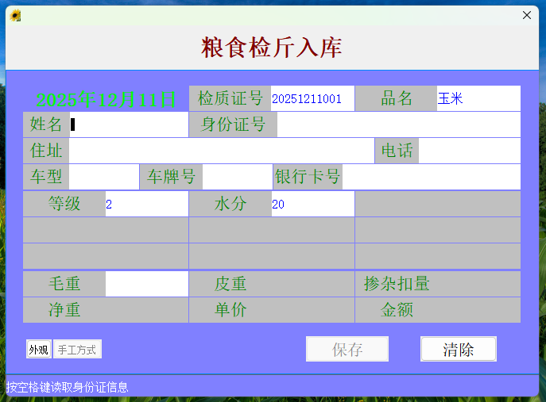Click the 姓名 label
Image resolution: width=546 pixels, height=402 pixels.
tap(46, 124)
